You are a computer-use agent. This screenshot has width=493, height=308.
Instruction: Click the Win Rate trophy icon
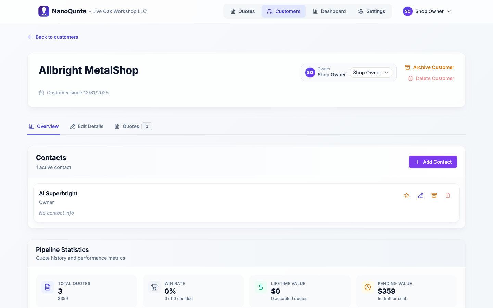pyautogui.click(x=154, y=287)
